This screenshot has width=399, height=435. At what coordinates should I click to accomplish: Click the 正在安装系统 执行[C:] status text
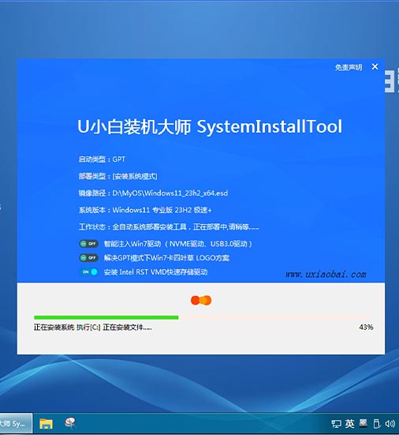click(93, 328)
